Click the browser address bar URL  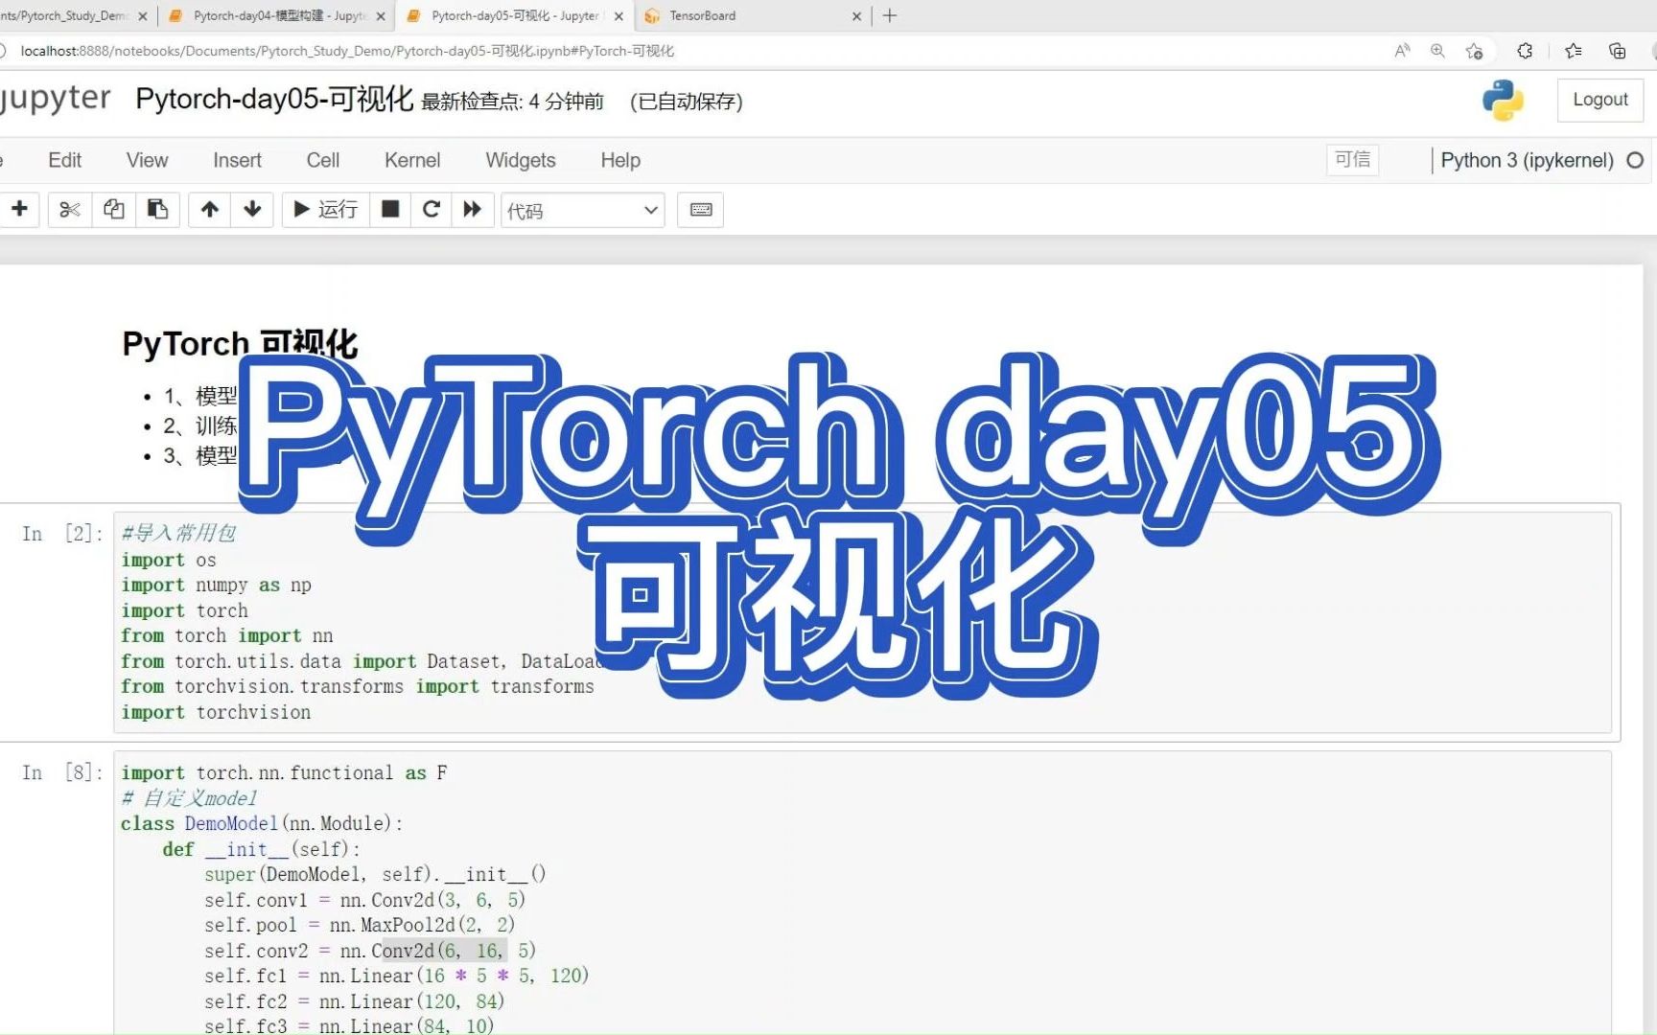(347, 51)
